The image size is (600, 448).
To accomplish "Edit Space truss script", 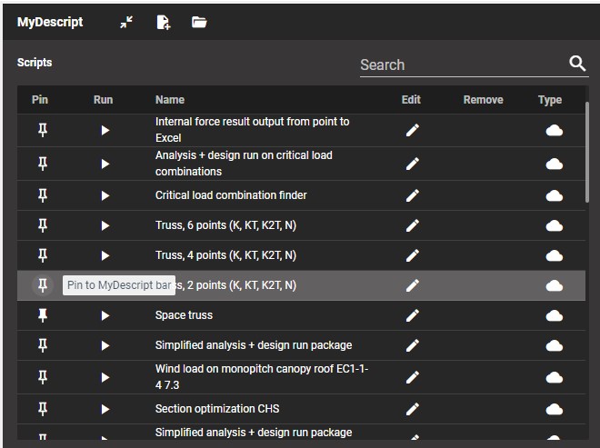I will (412, 315).
